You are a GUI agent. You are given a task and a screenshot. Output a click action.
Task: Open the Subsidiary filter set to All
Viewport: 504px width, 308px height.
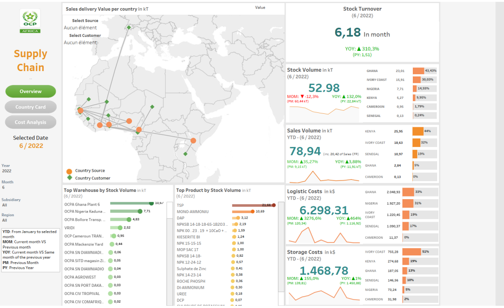pos(4,205)
